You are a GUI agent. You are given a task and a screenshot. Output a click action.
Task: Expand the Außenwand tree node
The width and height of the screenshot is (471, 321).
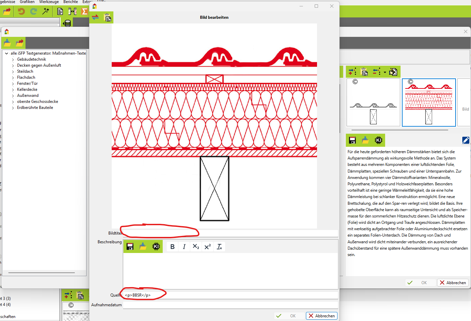[13, 96]
